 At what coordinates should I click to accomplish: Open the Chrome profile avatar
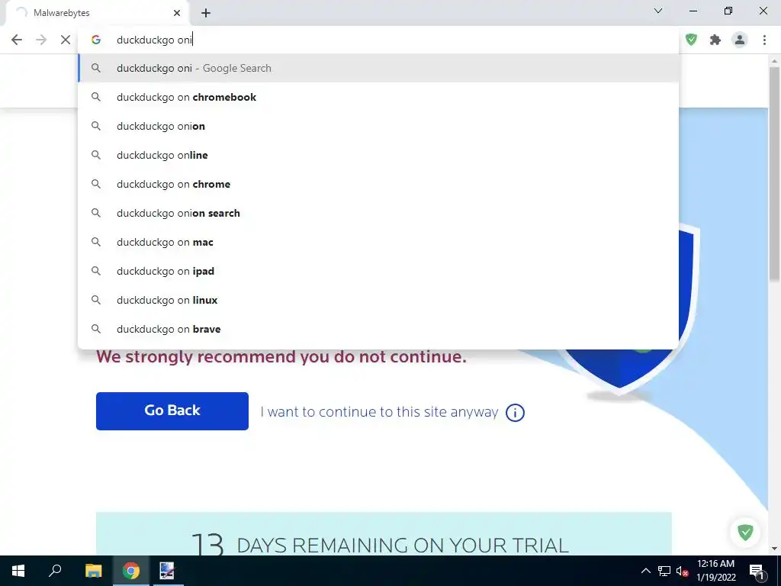tap(740, 40)
